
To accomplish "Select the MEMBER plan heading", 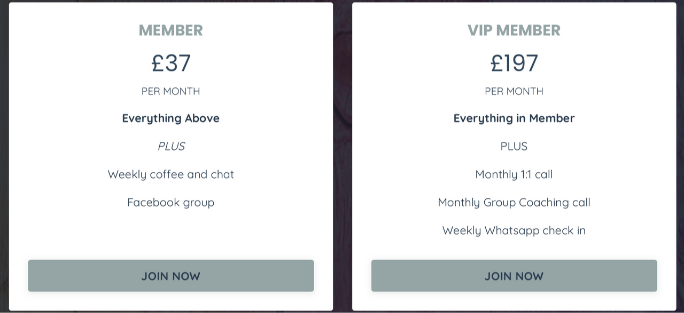I will [x=171, y=30].
